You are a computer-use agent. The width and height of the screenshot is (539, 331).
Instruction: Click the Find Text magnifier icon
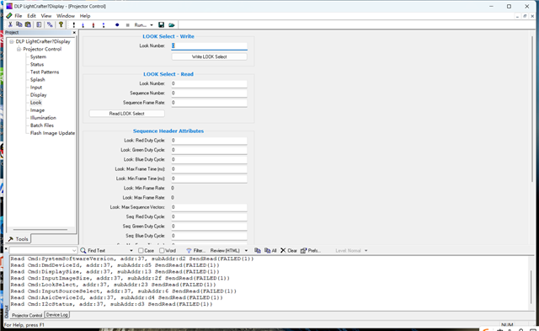coord(83,250)
